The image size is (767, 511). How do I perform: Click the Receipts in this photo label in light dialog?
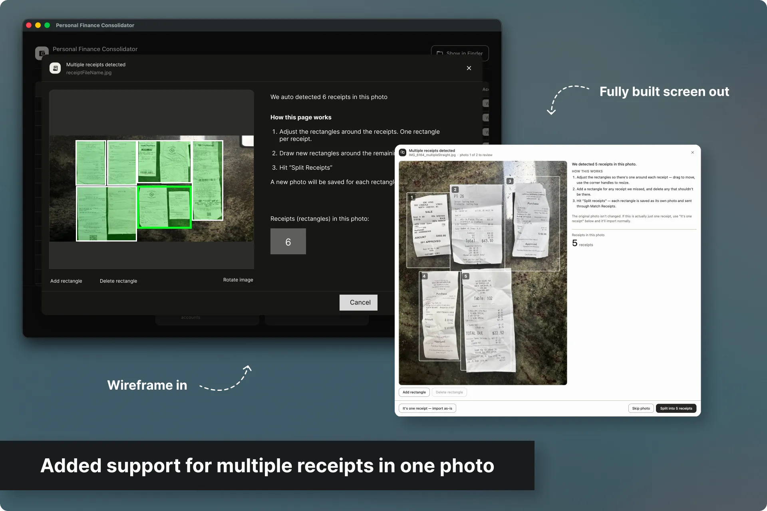pyautogui.click(x=588, y=235)
